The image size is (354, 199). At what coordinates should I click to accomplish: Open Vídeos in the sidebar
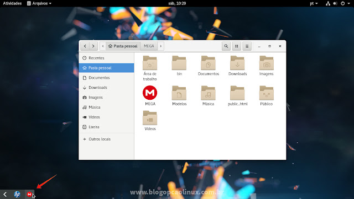coord(106,117)
